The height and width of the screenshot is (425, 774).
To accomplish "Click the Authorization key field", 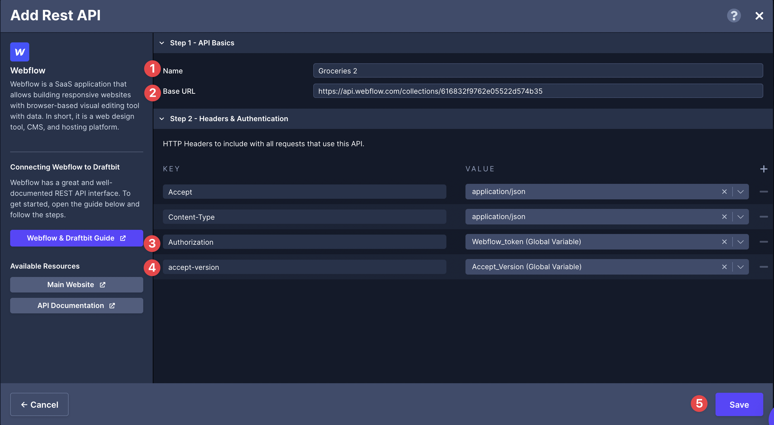I will (304, 242).
